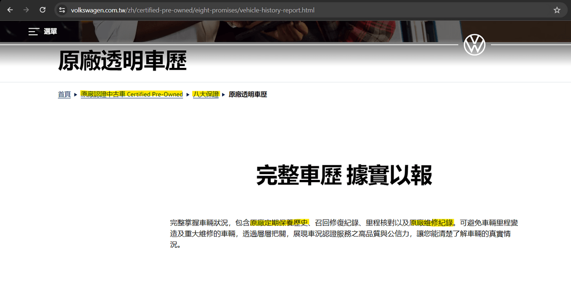This screenshot has width=571, height=300.
Task: Click the 原廠透明車歷 page title
Action: (x=122, y=61)
